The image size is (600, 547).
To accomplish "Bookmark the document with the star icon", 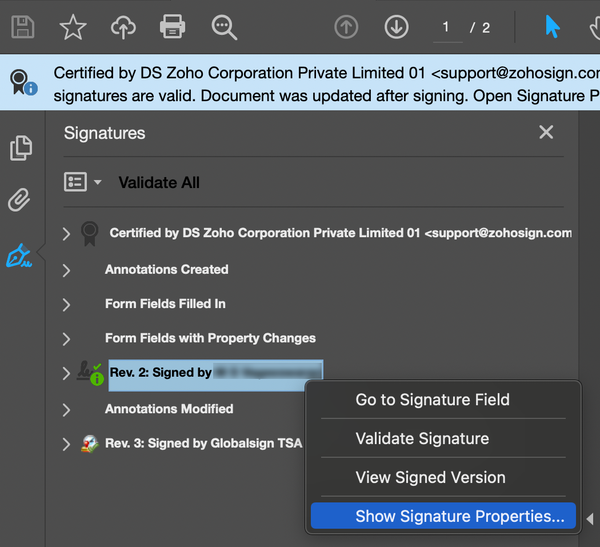I will point(73,27).
